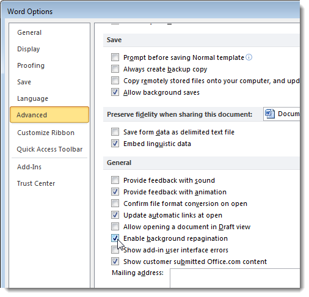Check Save form data as delimited text file
Viewport: 309px width, 297px height.
(115, 132)
